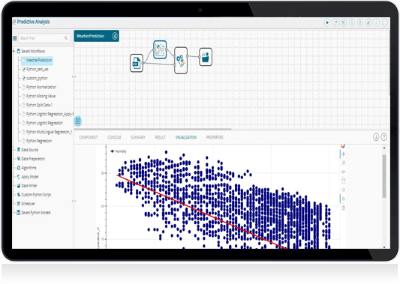Collapse the Saved Workflows tree node
The height and width of the screenshot is (284, 400).
pyautogui.click(x=14, y=51)
